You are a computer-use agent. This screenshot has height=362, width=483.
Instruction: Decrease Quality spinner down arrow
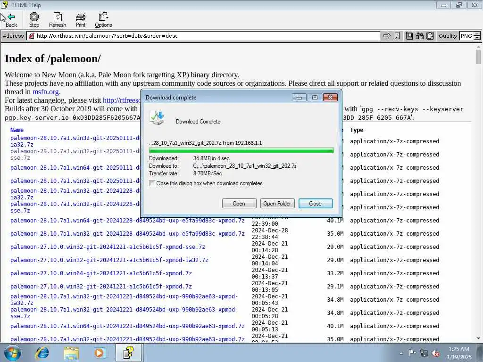coord(477,38)
